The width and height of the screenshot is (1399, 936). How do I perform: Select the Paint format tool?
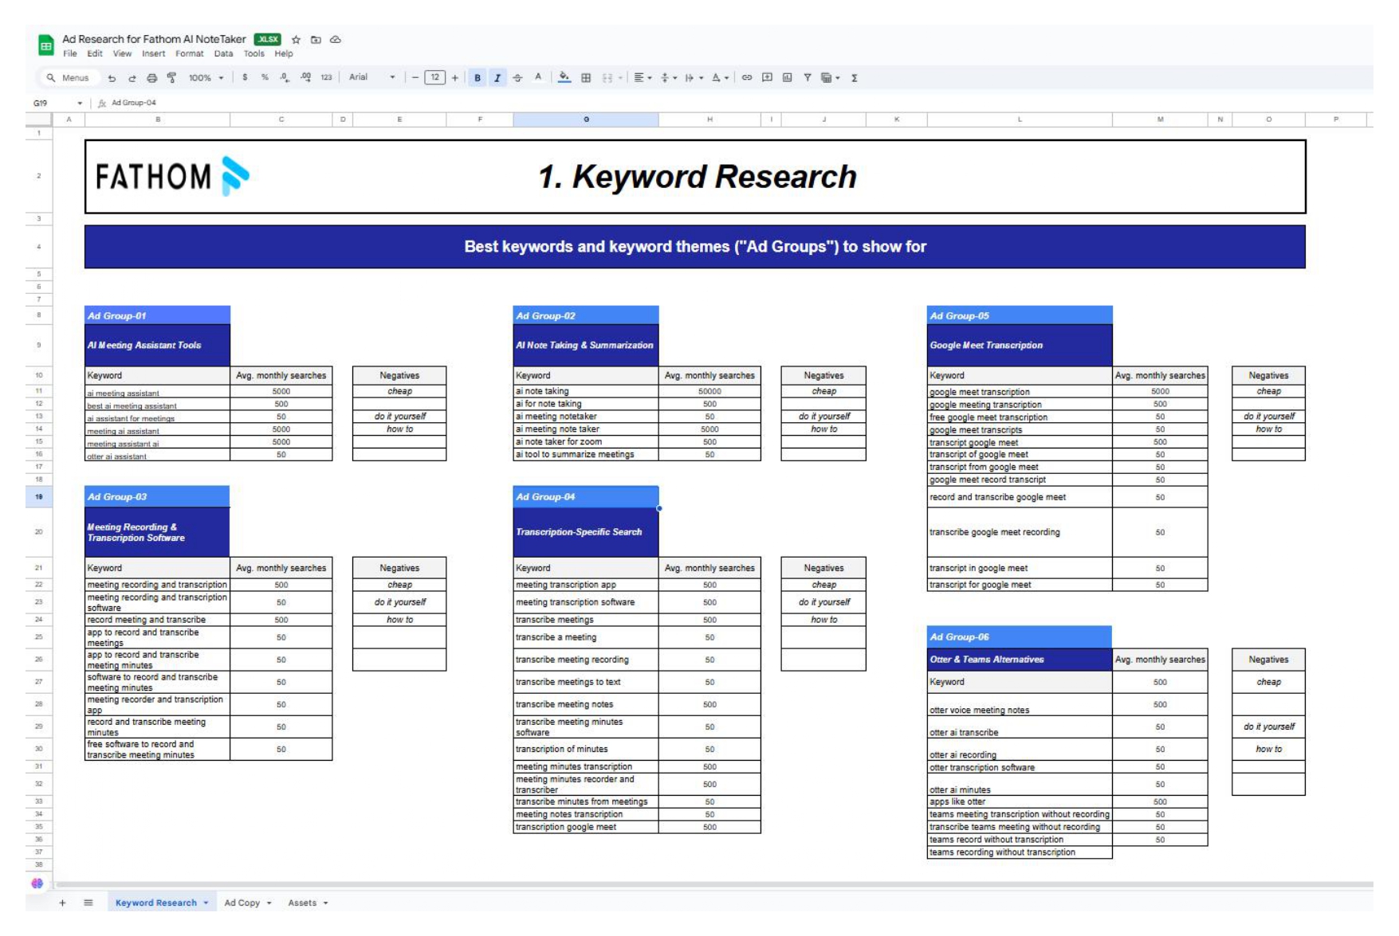point(171,78)
